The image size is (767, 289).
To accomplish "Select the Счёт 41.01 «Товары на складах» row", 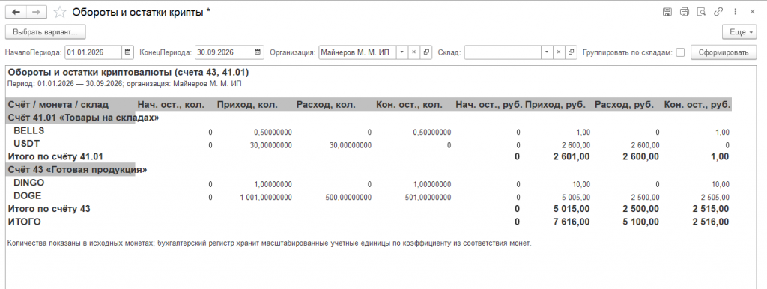I will [x=83, y=118].
